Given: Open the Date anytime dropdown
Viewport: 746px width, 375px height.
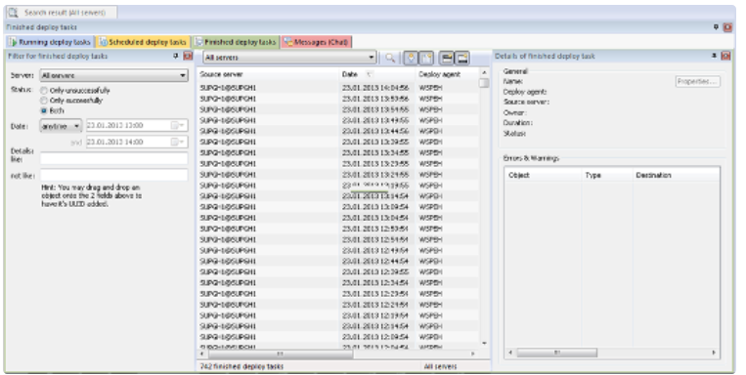Looking at the screenshot, I should [x=61, y=126].
